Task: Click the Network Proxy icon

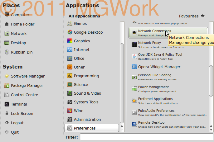Action: click(134, 45)
